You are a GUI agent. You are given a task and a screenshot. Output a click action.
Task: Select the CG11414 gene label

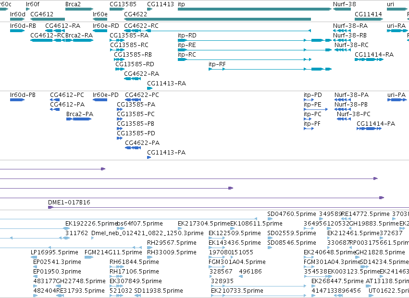[x=368, y=14]
